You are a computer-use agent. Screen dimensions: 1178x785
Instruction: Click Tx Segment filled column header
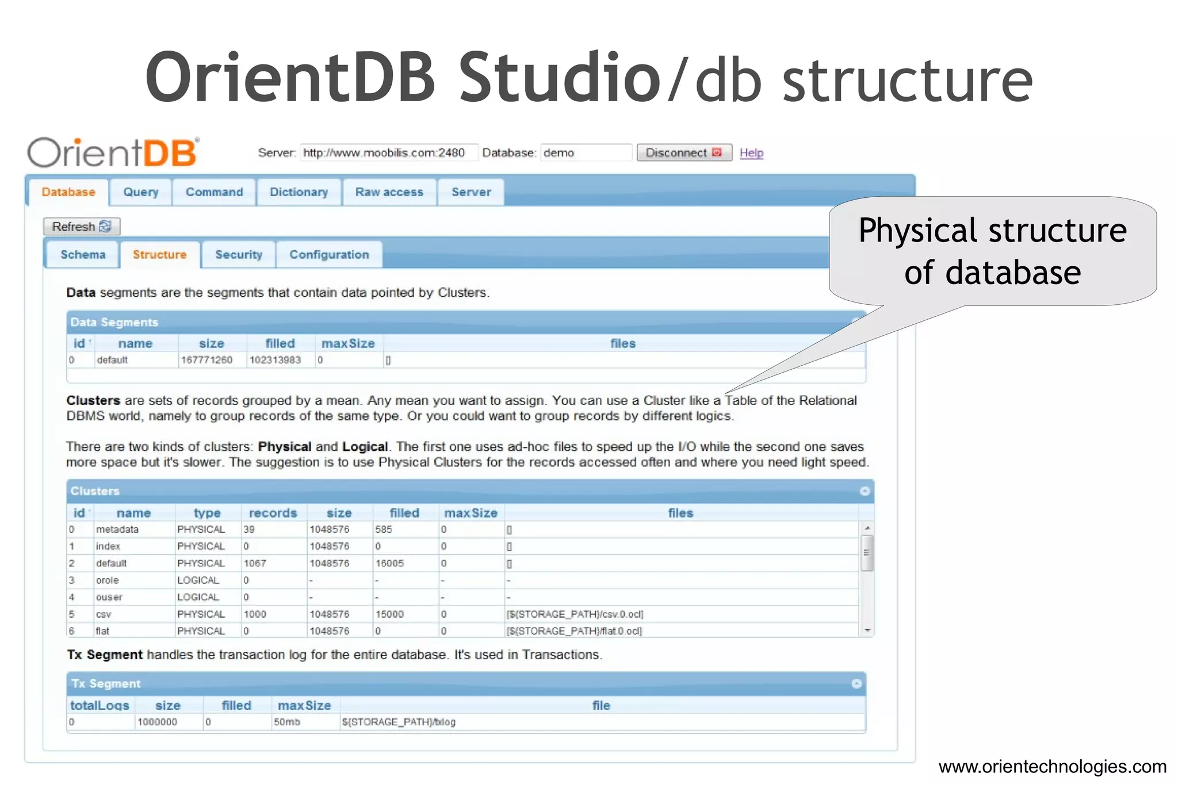pos(236,706)
